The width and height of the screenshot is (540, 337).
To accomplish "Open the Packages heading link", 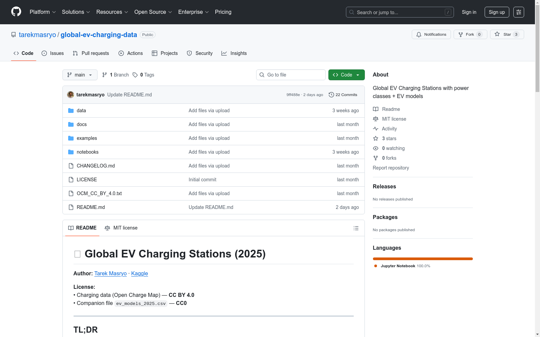I will pos(385,217).
